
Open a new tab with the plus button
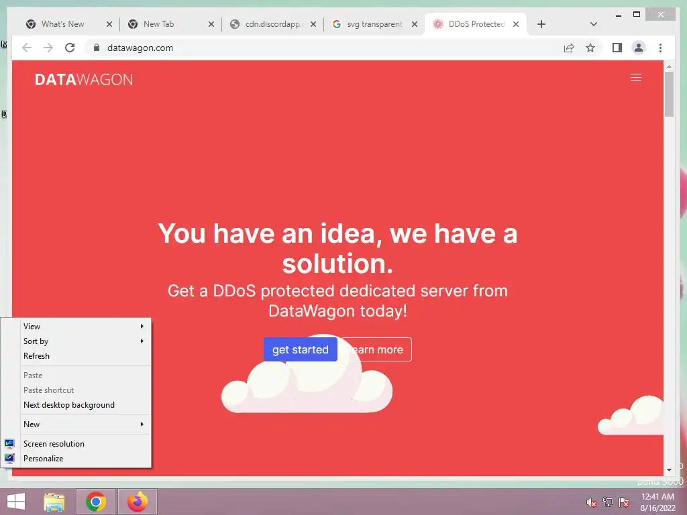pyautogui.click(x=541, y=24)
